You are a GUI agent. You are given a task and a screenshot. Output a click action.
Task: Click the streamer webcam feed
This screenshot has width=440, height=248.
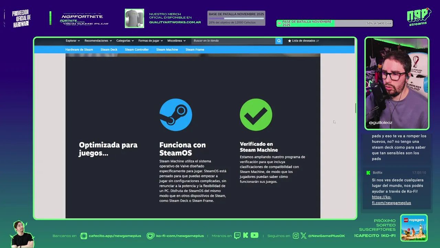397,83
